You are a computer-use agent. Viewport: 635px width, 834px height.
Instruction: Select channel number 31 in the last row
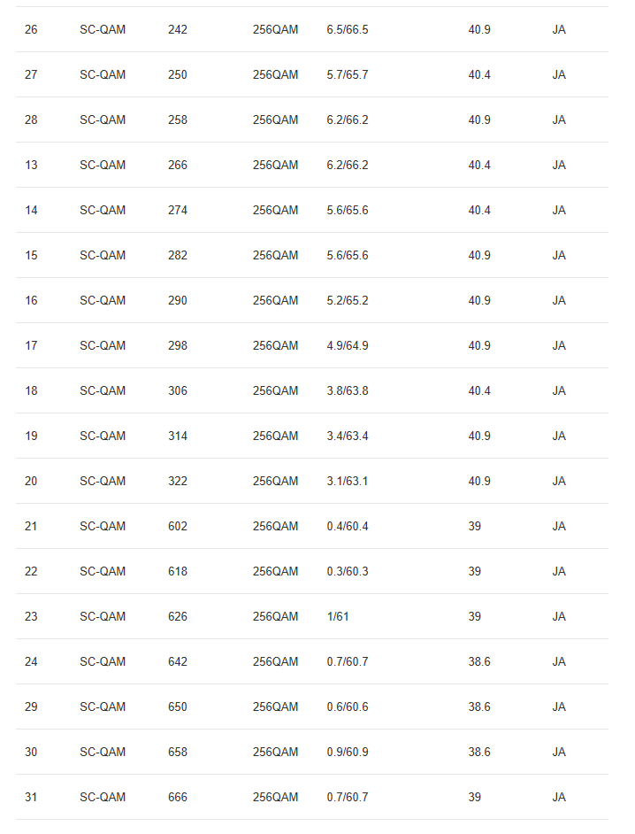point(31,797)
